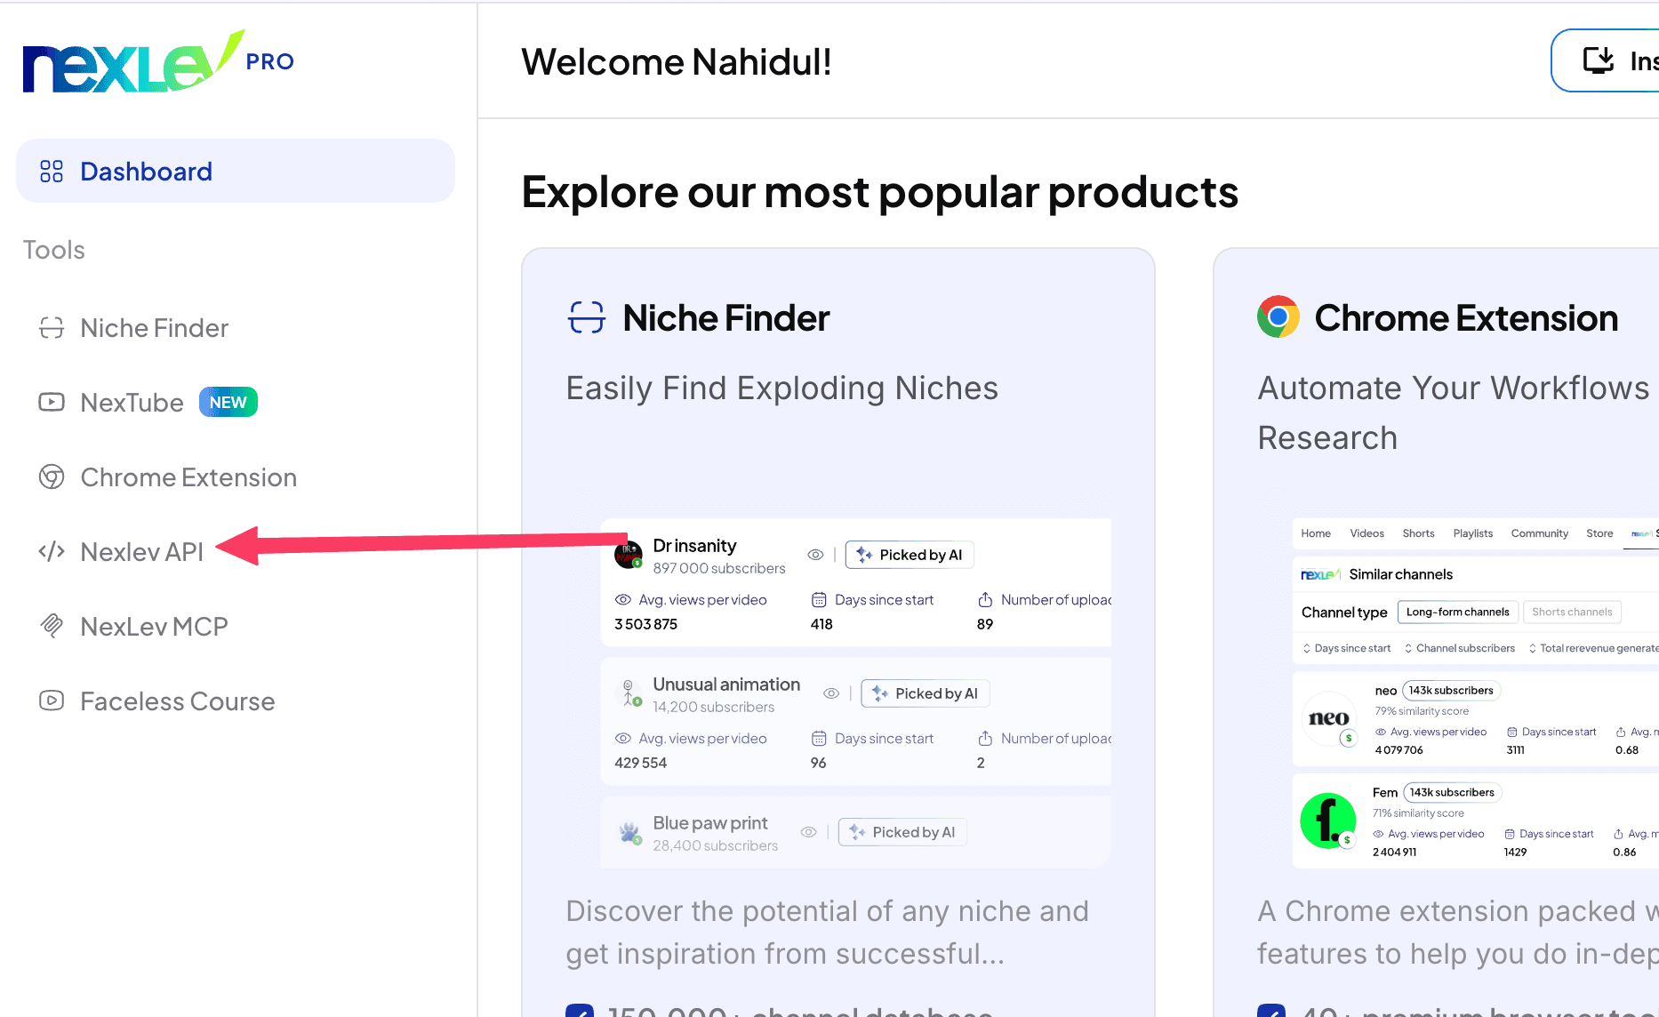Open the Chrome Extension card title

pyautogui.click(x=1466, y=318)
